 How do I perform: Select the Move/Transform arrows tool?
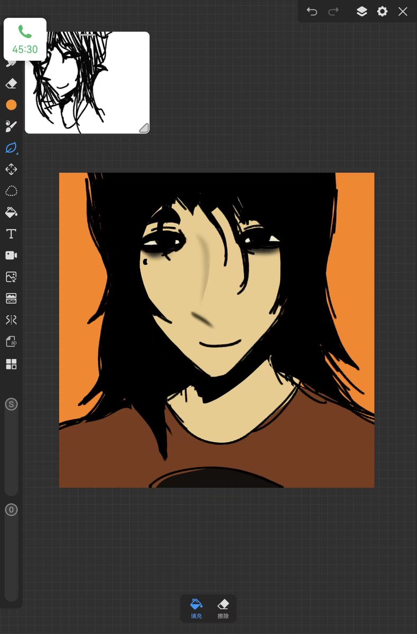click(11, 169)
